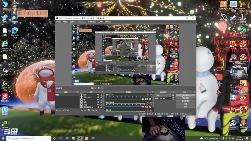The height and width of the screenshot is (141, 251).
Task: Open the 视图(V) menu
Action: pyautogui.click(x=72, y=22)
